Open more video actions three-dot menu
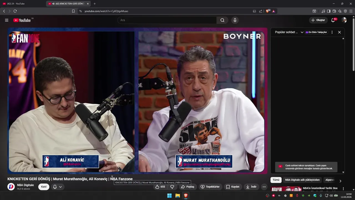 point(264,187)
